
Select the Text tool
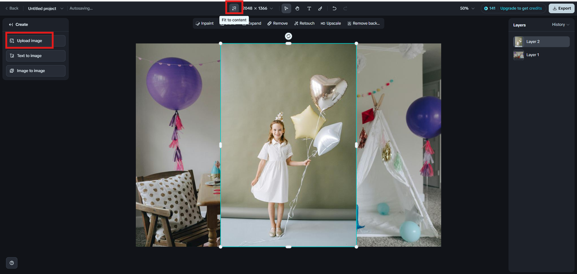pyautogui.click(x=309, y=8)
